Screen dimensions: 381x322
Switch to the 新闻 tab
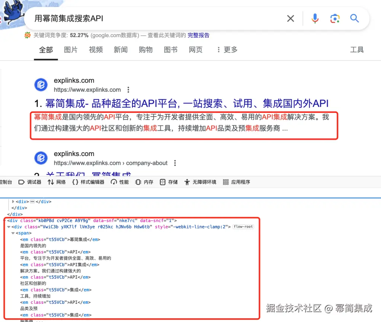tap(121, 50)
